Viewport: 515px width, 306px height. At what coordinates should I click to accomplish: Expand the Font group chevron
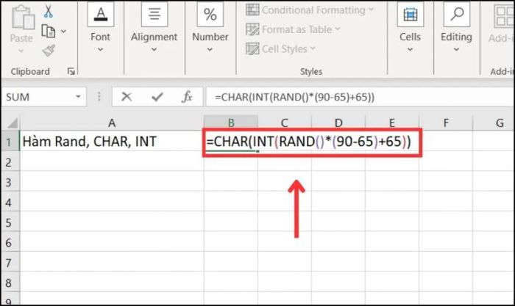(x=101, y=50)
